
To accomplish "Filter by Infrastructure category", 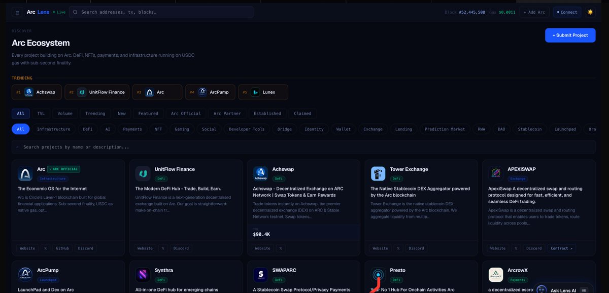I will (x=53, y=129).
